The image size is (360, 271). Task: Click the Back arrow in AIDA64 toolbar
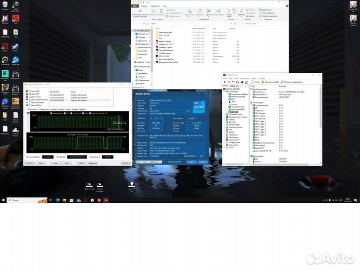click(x=224, y=82)
